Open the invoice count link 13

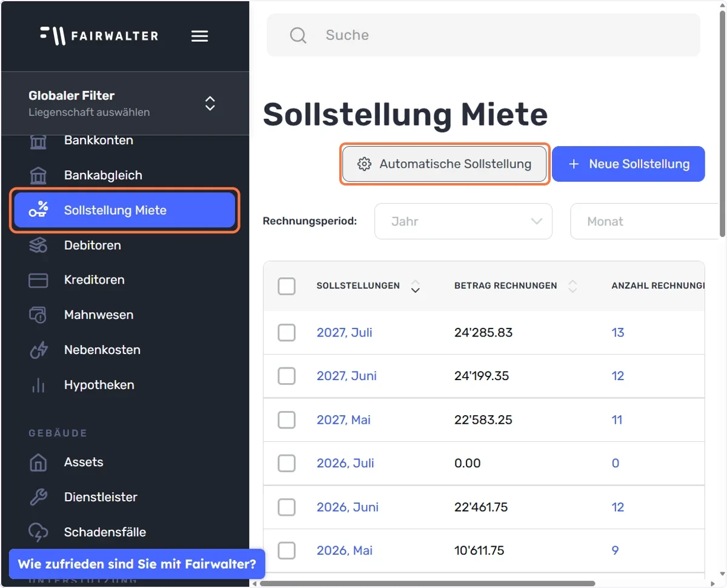(x=618, y=333)
